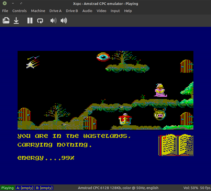The width and height of the screenshot is (211, 191).
Task: Open the File menu
Action: tap(5, 11)
